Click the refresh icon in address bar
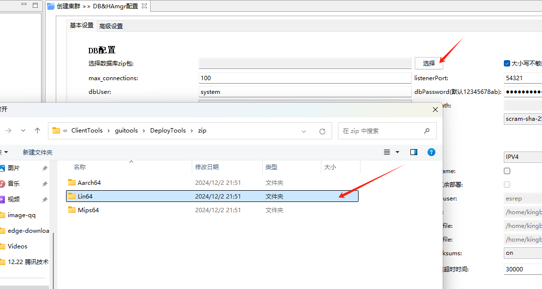Screen dimensions: 542x289 coord(322,131)
